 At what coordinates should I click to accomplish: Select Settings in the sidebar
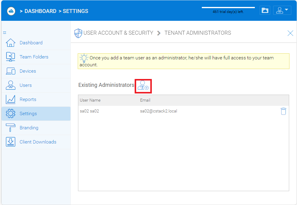point(28,114)
